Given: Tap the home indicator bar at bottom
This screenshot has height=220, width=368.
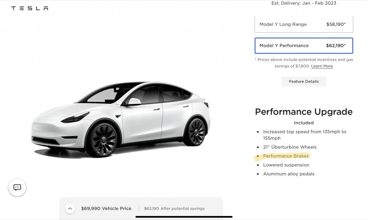Looking at the screenshot, I should [184, 217].
